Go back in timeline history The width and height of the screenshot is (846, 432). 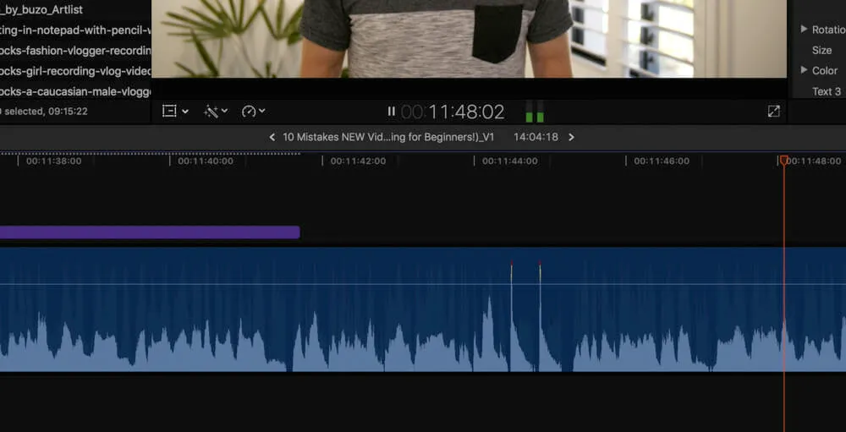click(272, 137)
